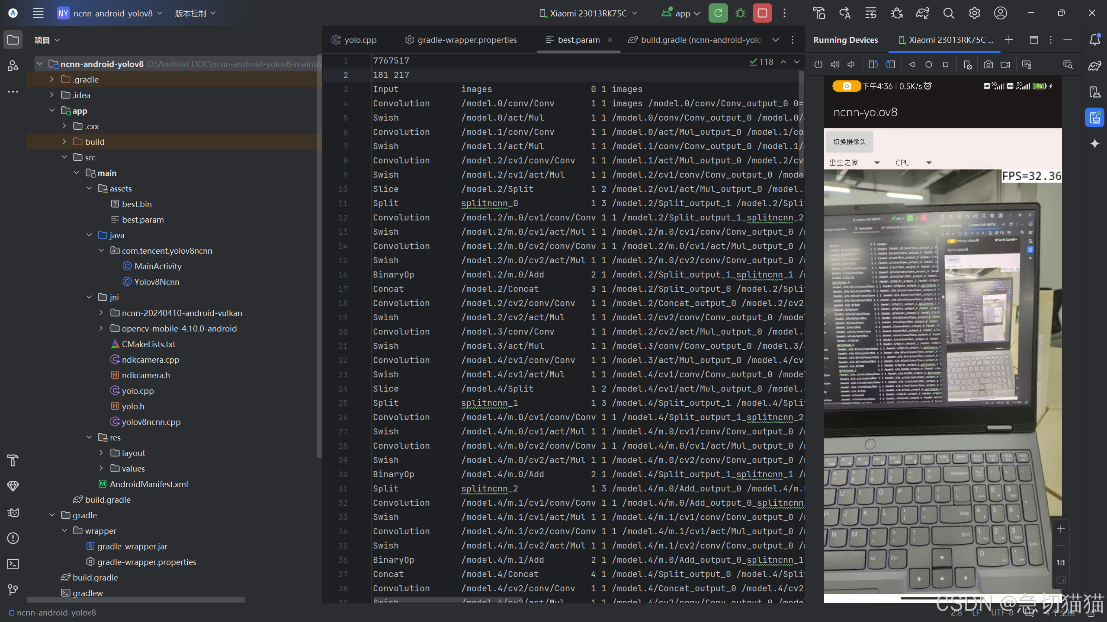
Task: Click the device power button icon
Action: 818,65
